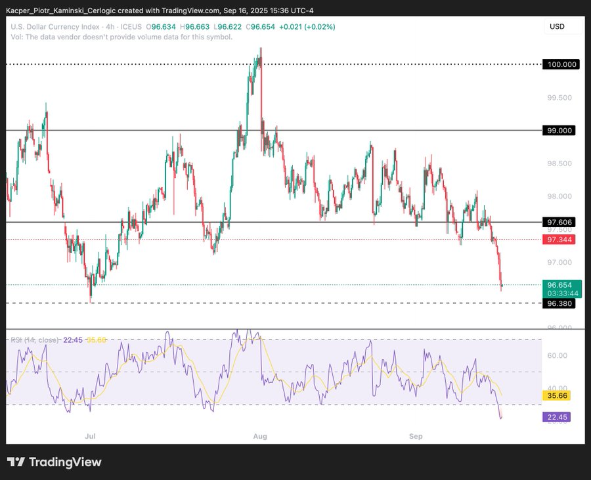Click the 60.00 RSI scale label

coord(557,356)
